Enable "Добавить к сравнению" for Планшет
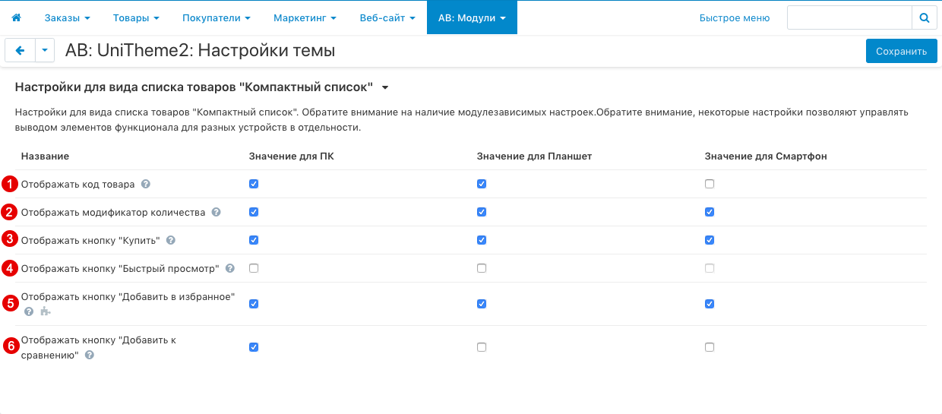This screenshot has height=414, width=942. point(482,347)
